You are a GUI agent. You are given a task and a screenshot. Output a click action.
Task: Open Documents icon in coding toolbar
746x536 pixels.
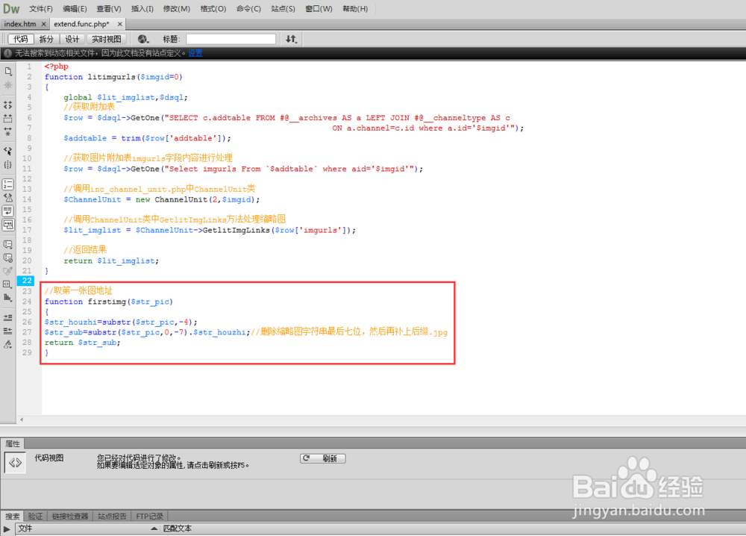click(8, 72)
